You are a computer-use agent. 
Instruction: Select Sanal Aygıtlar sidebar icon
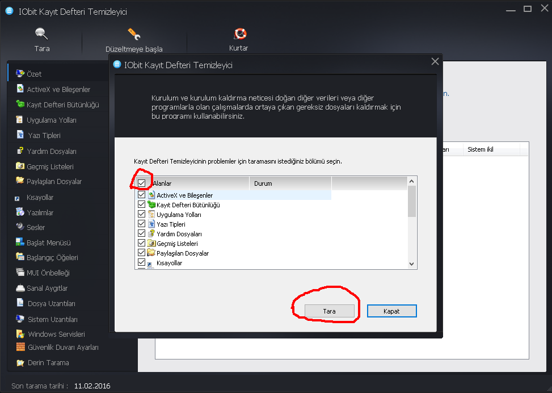(x=20, y=288)
